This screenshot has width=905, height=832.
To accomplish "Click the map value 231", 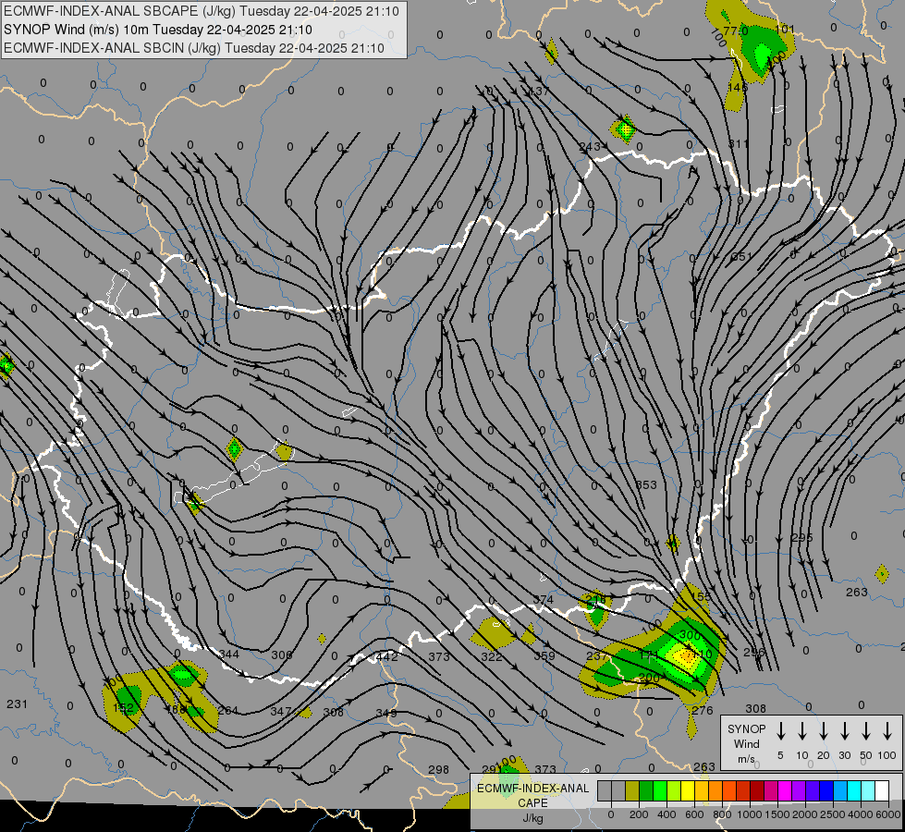I will (17, 704).
